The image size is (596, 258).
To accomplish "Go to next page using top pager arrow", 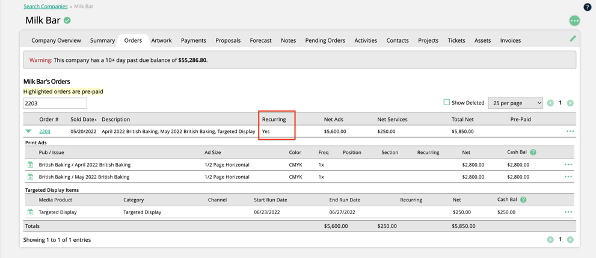I will pos(570,103).
